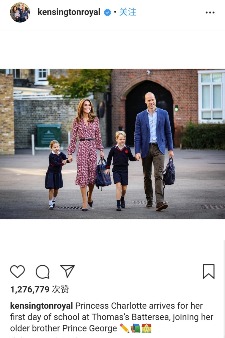Tap the family photo of the post
This screenshot has height=338, width=225.
[x=112, y=144]
